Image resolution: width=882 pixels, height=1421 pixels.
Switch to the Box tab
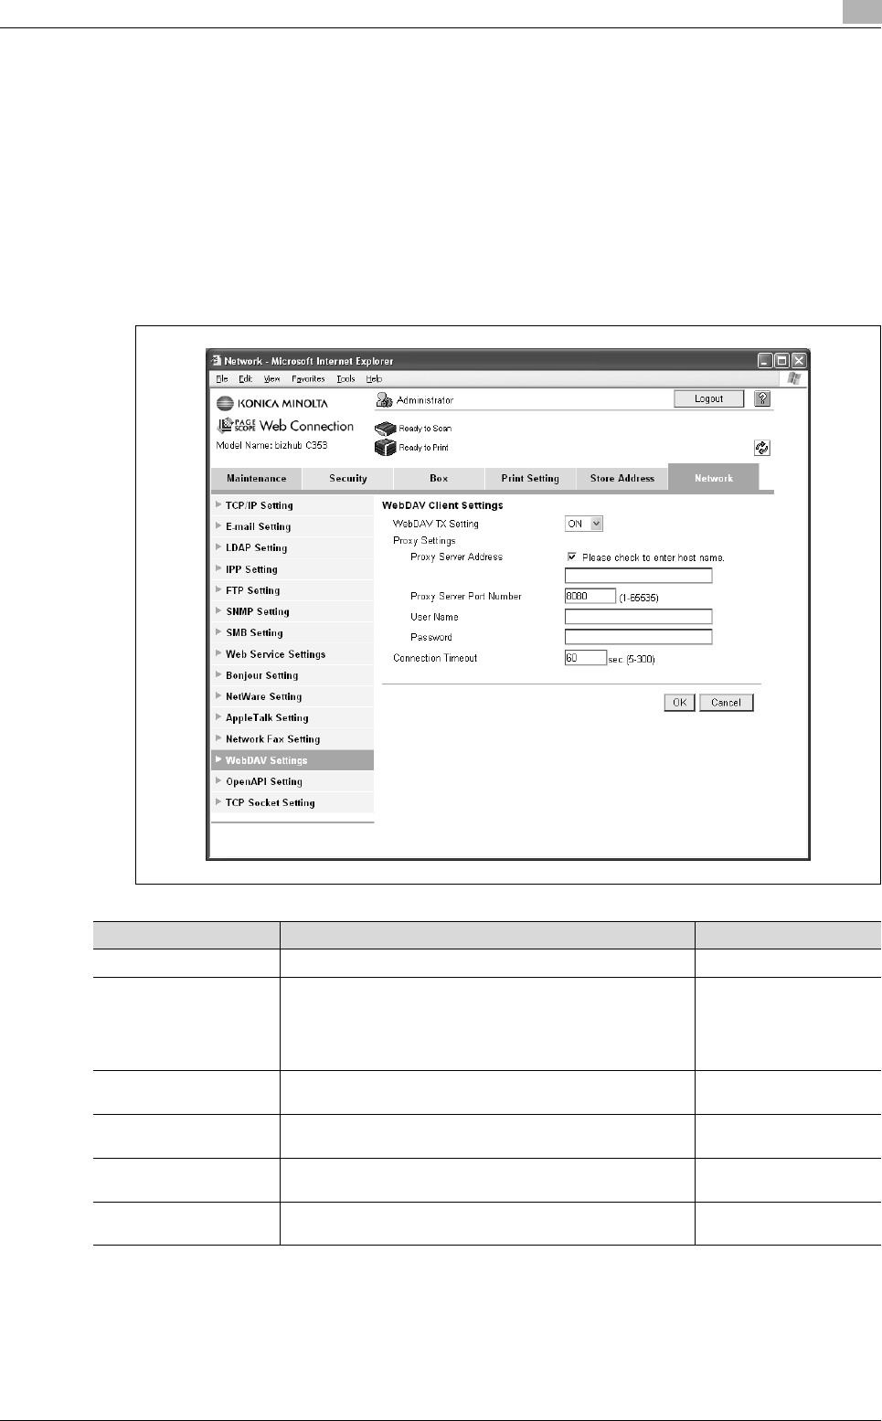coord(439,478)
